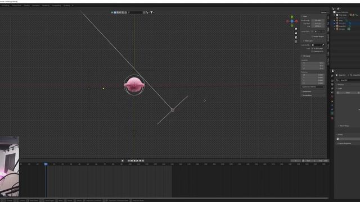
Task: Expand the Collections section in sidebar
Action: point(307,91)
